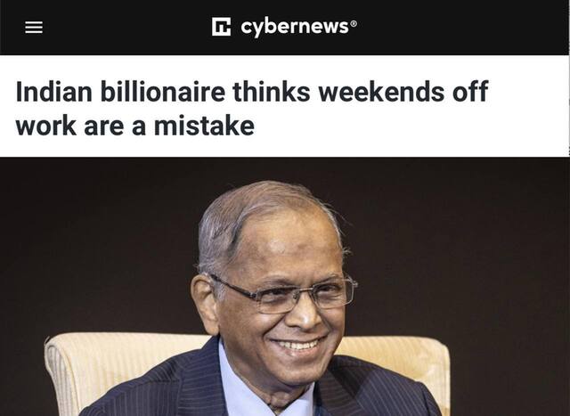Click the article's main photo

pos(285,286)
